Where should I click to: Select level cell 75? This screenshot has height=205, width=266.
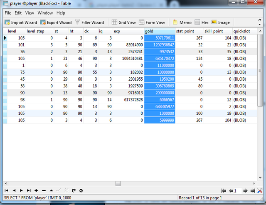(17, 72)
